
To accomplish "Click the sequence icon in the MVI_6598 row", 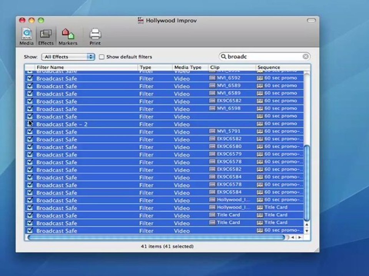I will [260, 108].
